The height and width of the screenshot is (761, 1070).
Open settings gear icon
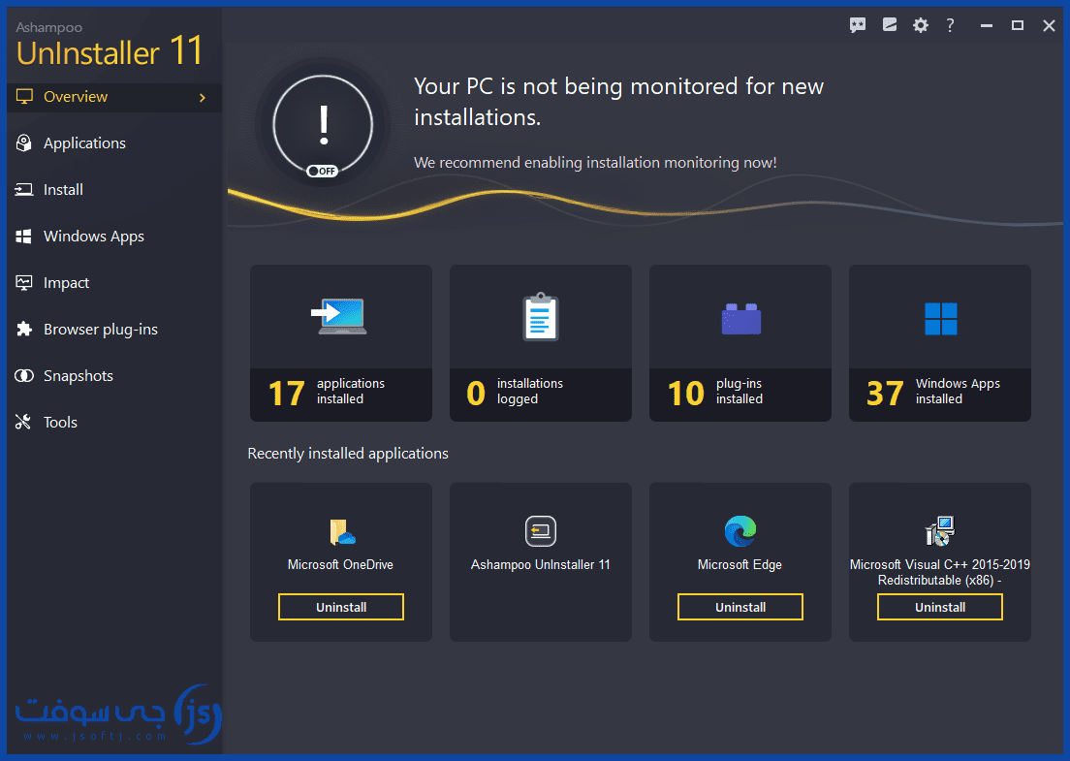click(x=921, y=25)
